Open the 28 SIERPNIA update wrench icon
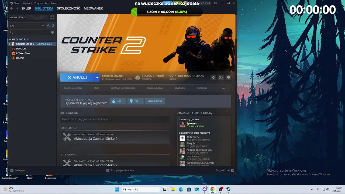 click(67, 137)
